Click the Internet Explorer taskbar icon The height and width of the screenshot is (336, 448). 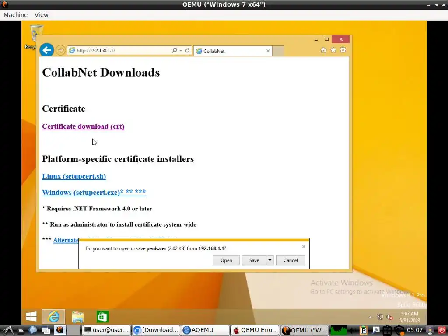[x=53, y=317]
